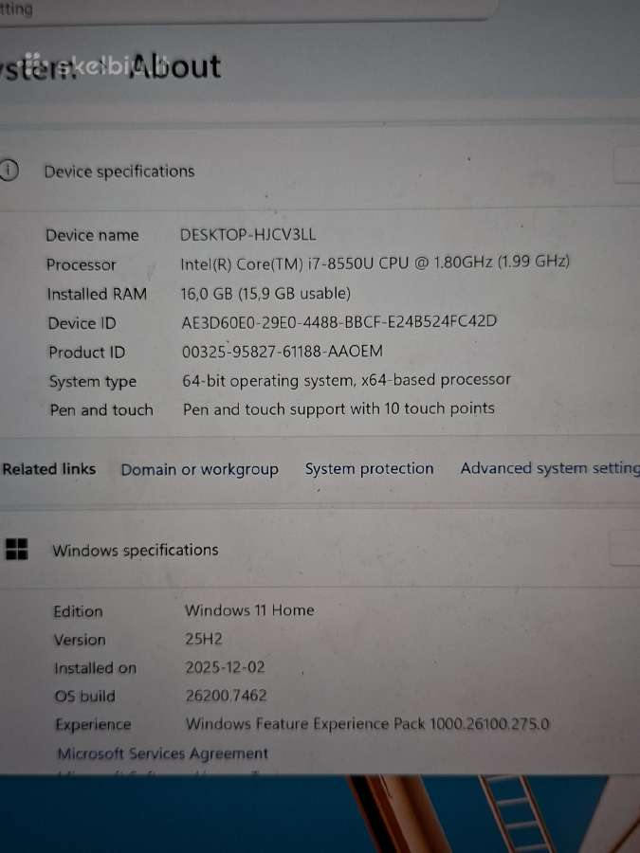Open the Domain or workgroup link
Screen dimensions: 640x853
coord(200,469)
